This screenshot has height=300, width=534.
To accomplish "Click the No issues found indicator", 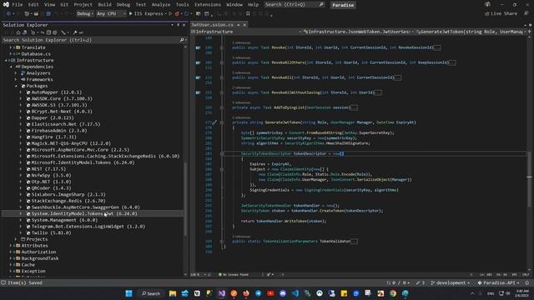I will click(234, 274).
